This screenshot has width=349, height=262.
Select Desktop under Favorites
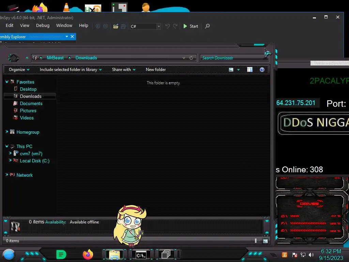28,89
